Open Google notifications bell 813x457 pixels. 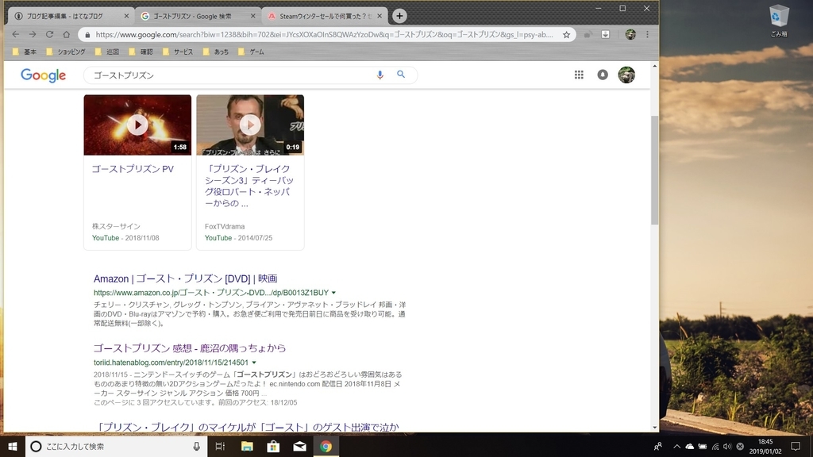coord(603,75)
